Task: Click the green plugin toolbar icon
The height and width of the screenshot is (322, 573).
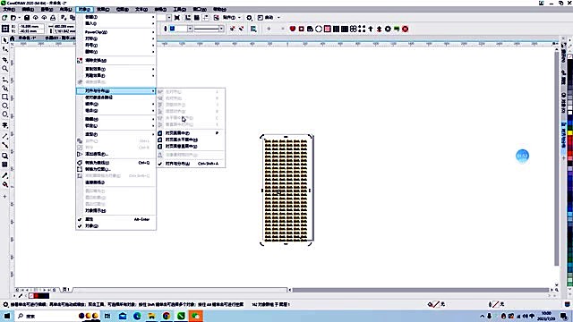Action: (397, 29)
